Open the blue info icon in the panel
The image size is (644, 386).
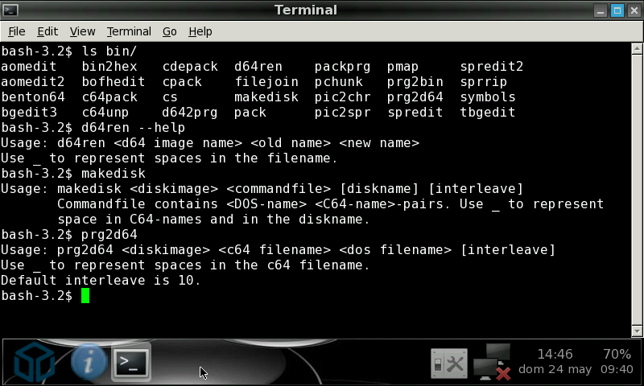(x=89, y=362)
